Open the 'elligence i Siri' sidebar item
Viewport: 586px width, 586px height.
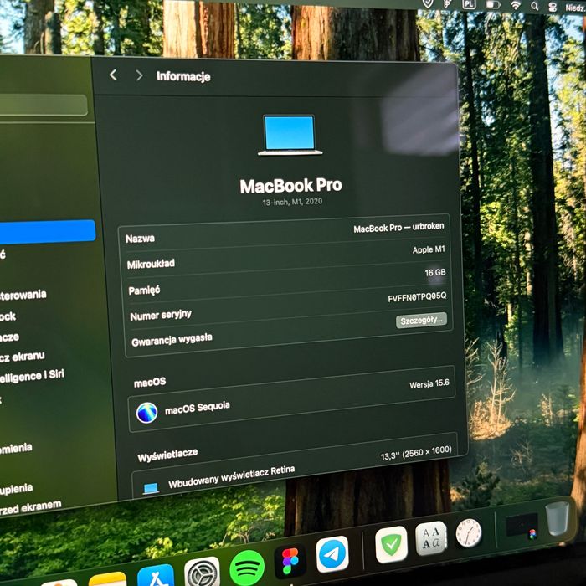pos(32,376)
